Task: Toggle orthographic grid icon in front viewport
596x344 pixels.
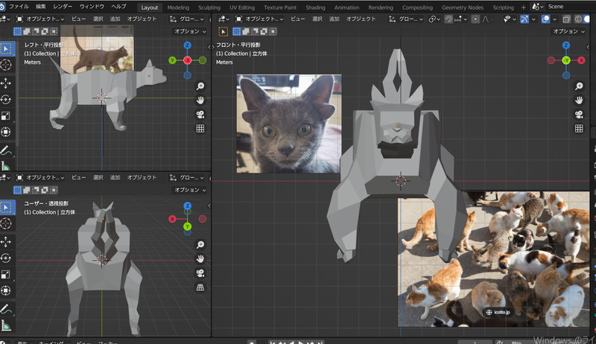Action: point(579,128)
